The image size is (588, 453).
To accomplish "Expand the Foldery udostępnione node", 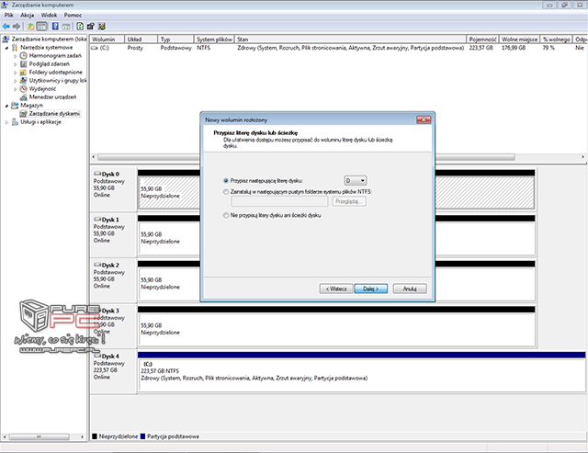I will 16,73.
